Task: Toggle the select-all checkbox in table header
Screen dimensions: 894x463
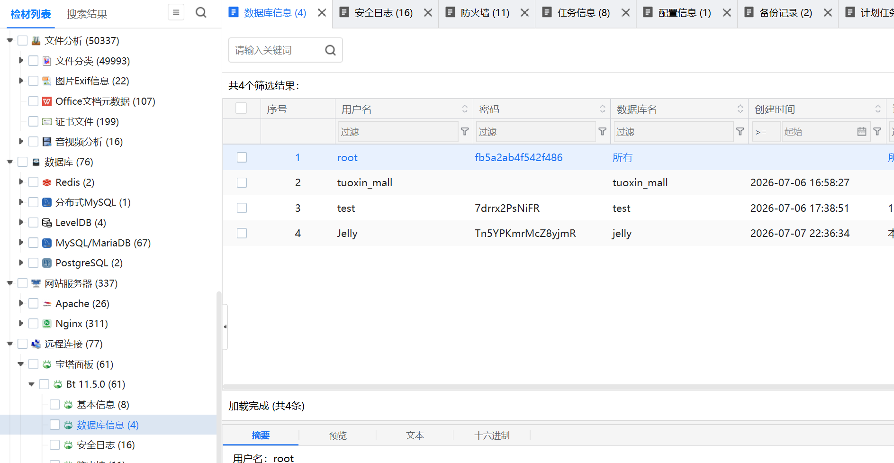Action: pos(241,109)
